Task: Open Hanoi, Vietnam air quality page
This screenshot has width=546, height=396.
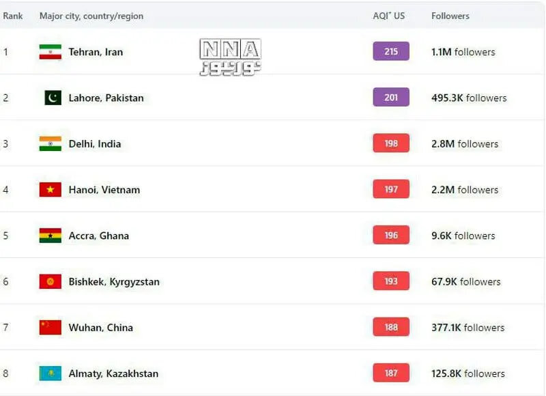Action: pos(104,190)
